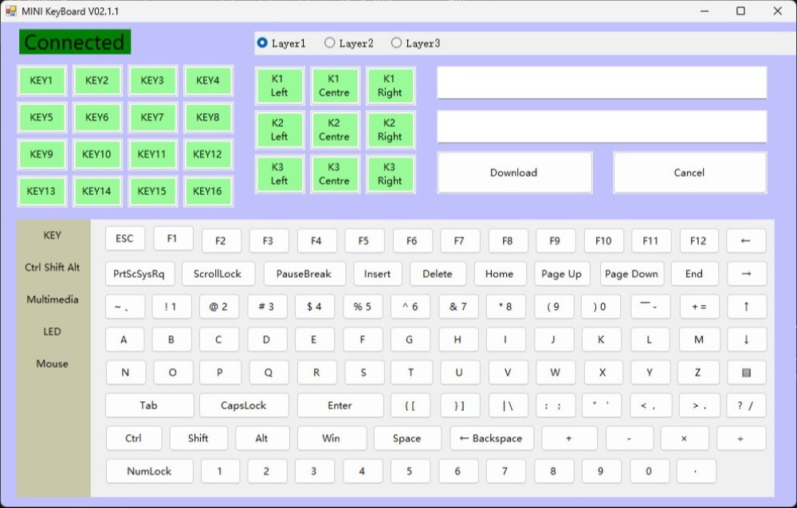
Task: Click the F12 key button
Action: [698, 240]
